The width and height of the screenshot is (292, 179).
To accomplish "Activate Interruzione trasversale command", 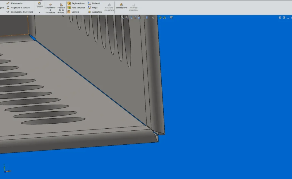I will [20, 12].
